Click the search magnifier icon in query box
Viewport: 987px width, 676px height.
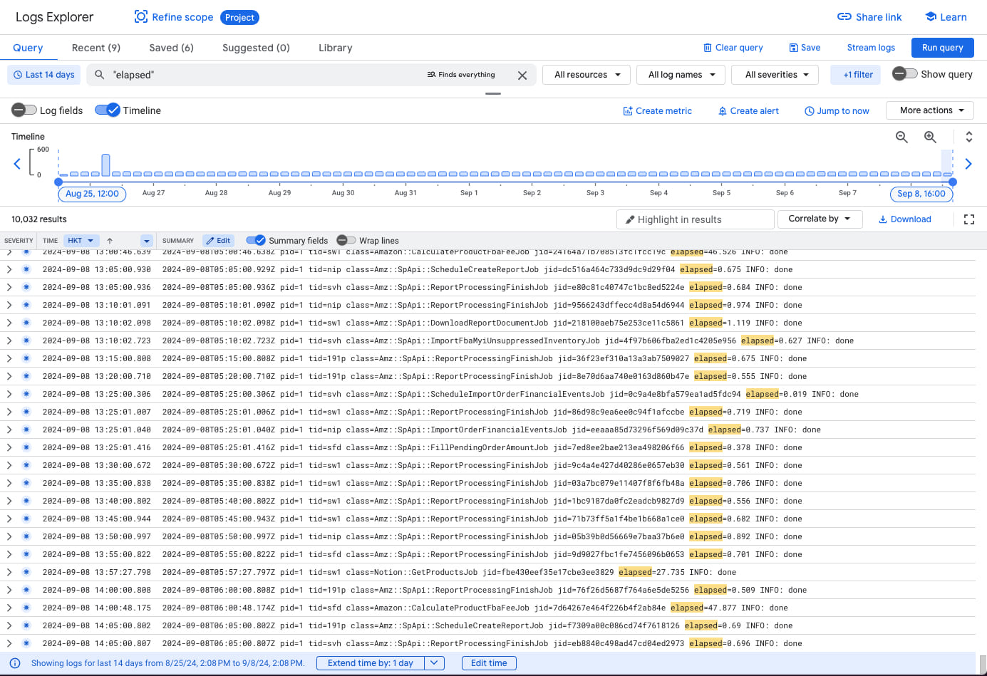coord(100,75)
